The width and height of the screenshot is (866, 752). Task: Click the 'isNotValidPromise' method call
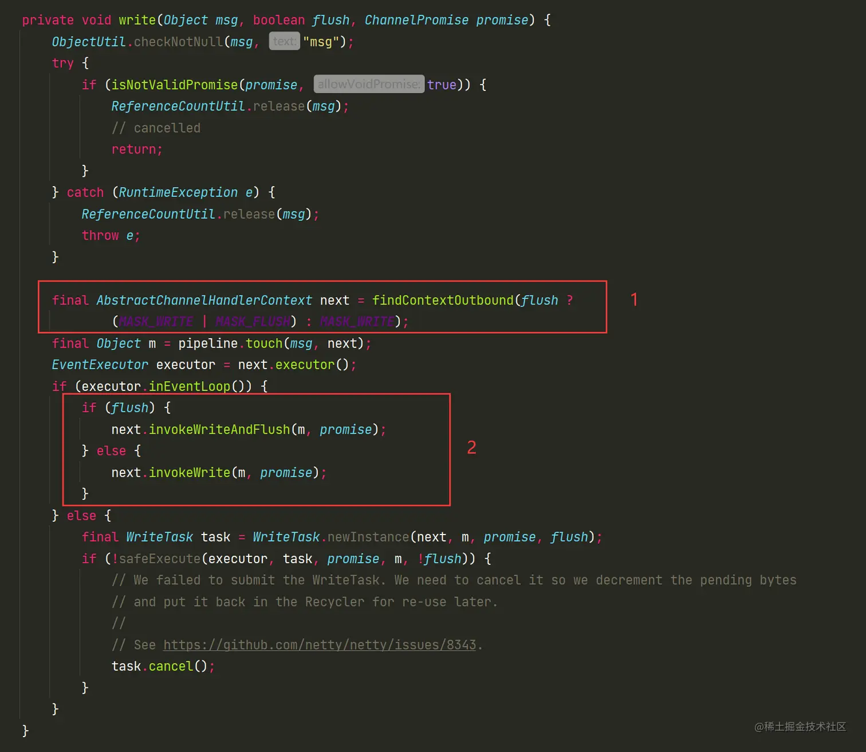pos(175,85)
